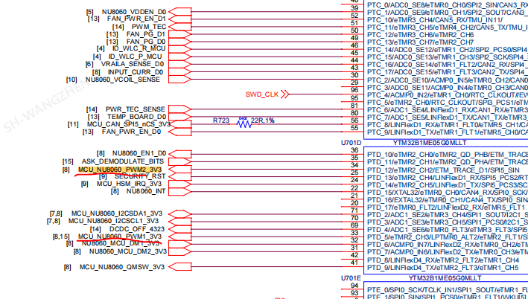Screen dimensions: 528x299
Task: Follow page reference [10] next to NU8060_VCOIL_SENSE
Action: [71, 79]
